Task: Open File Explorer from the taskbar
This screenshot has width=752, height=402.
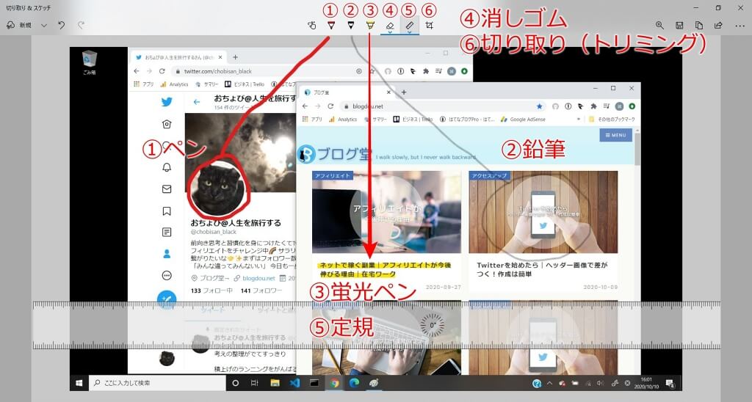Action: point(275,383)
